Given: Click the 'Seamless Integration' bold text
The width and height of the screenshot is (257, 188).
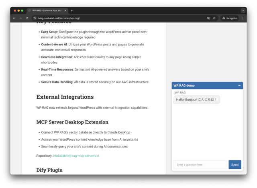Looking at the screenshot, I should pyautogui.click(x=57, y=57).
